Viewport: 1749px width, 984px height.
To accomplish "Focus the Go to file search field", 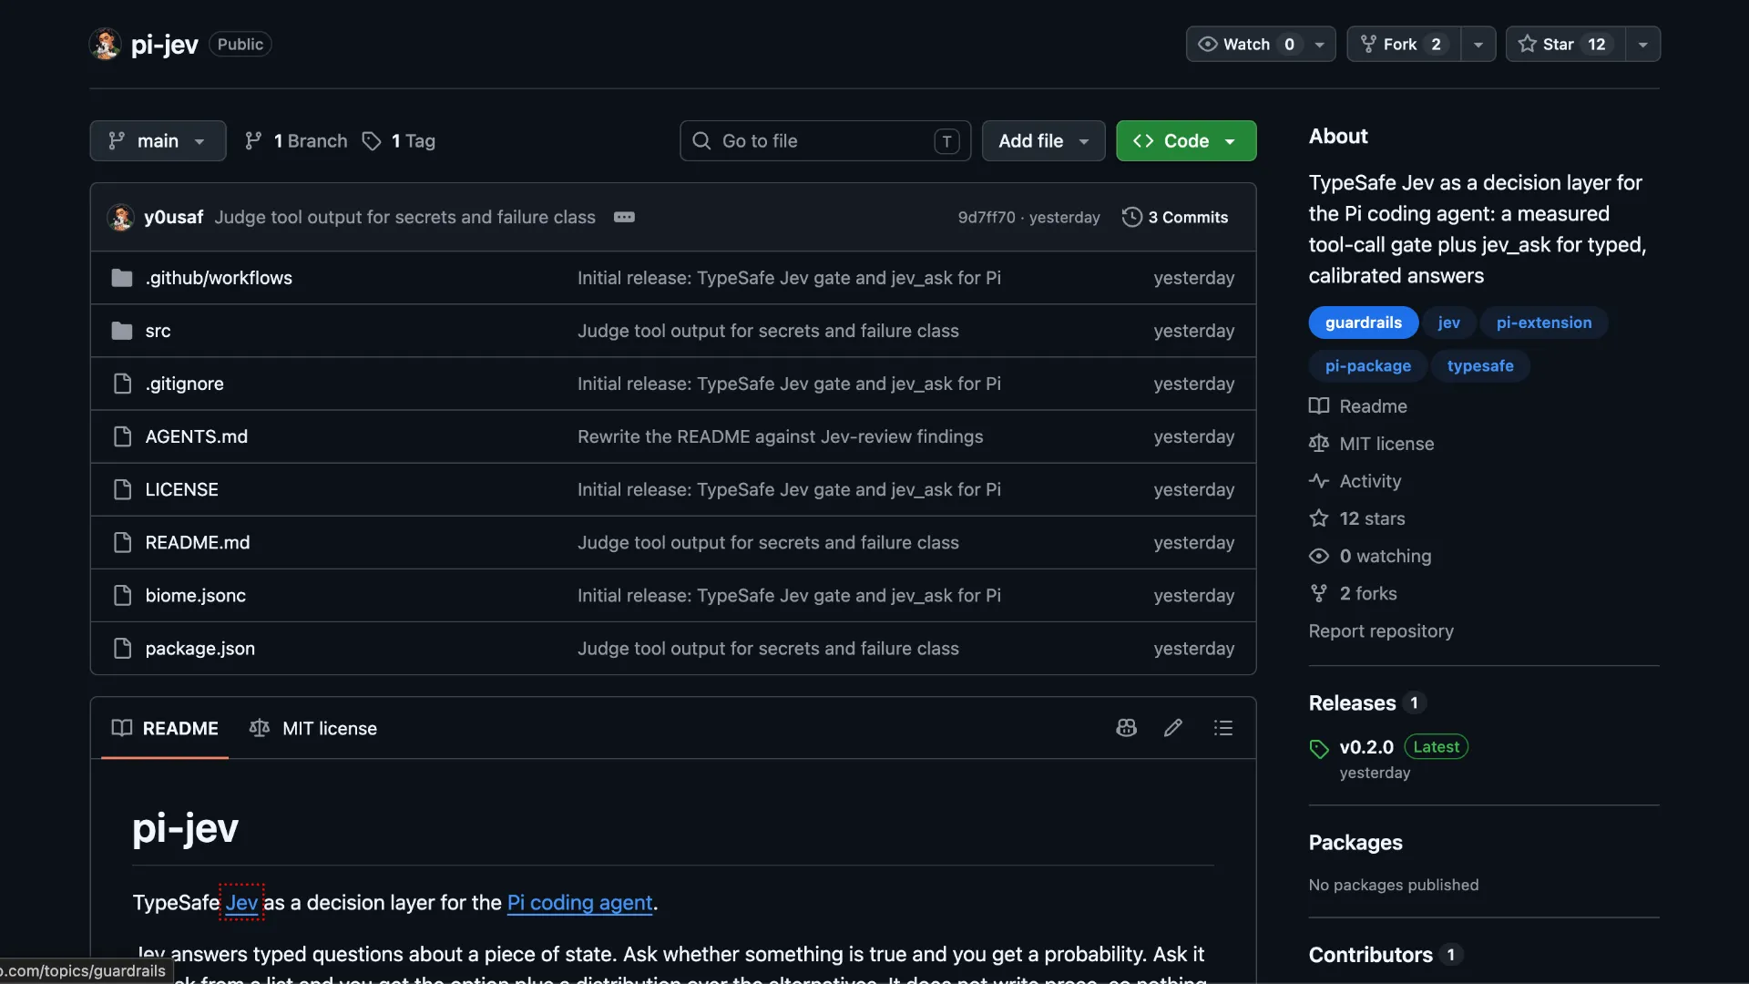I will coord(825,141).
